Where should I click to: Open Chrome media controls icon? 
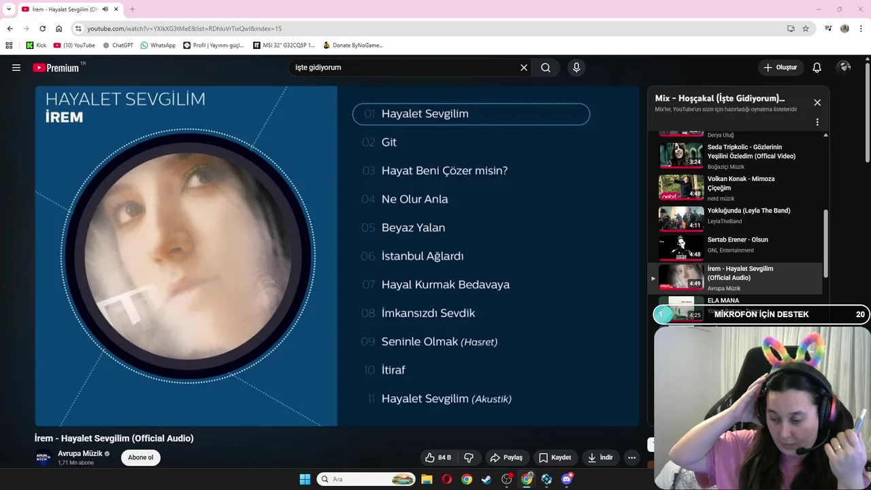(x=828, y=29)
